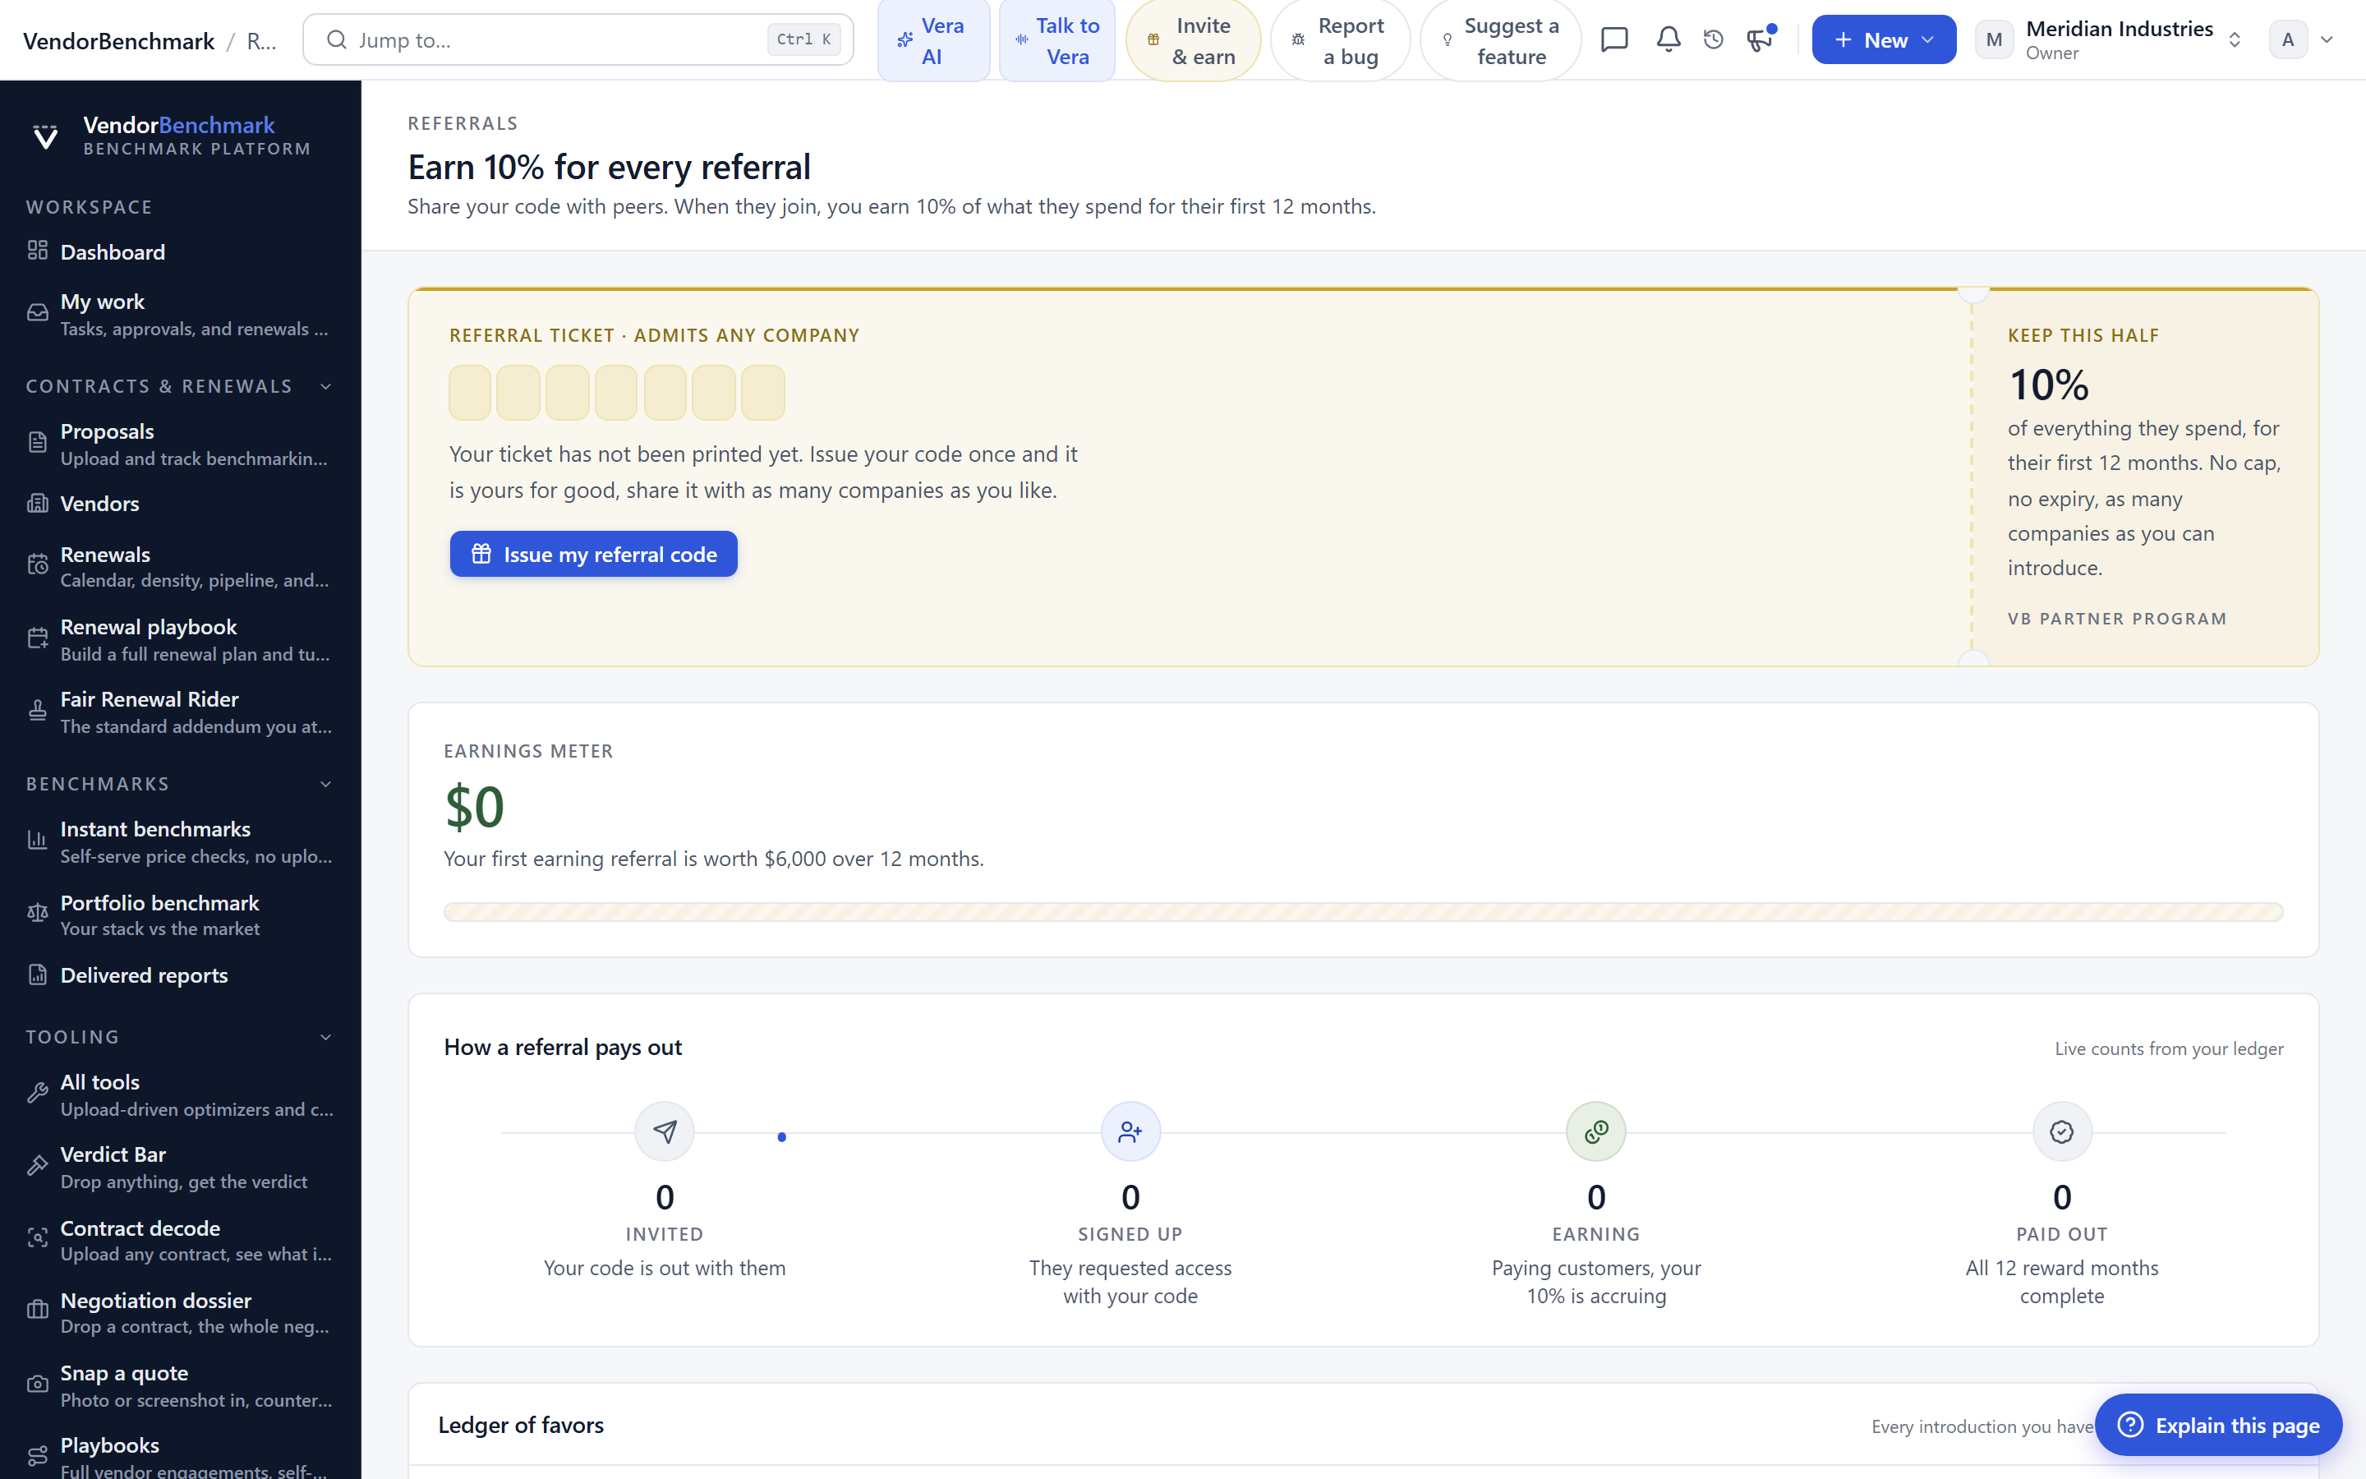Click the Paid Out badge-check icon
This screenshot has height=1479, width=2366.
tap(2062, 1131)
